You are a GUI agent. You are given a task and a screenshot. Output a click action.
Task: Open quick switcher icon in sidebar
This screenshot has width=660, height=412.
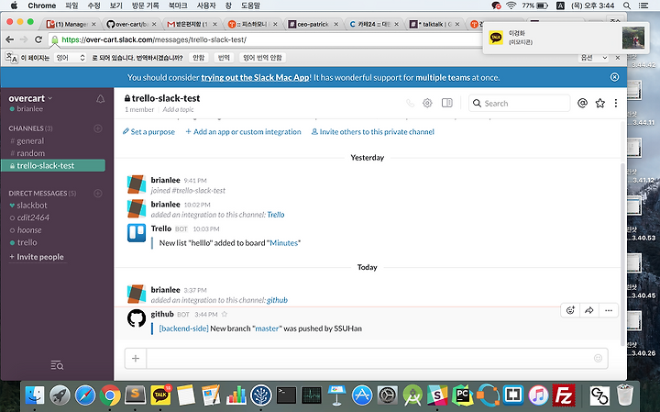pyautogui.click(x=57, y=365)
